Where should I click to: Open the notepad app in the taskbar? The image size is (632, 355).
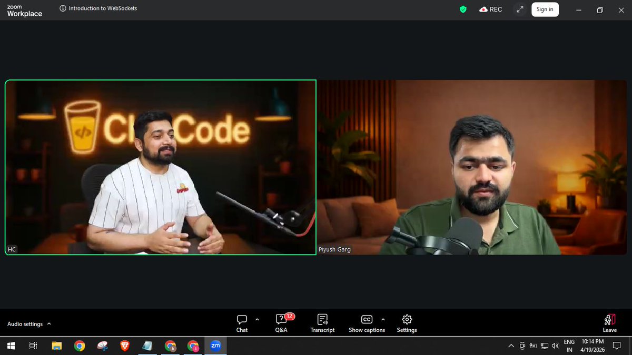[x=147, y=346]
